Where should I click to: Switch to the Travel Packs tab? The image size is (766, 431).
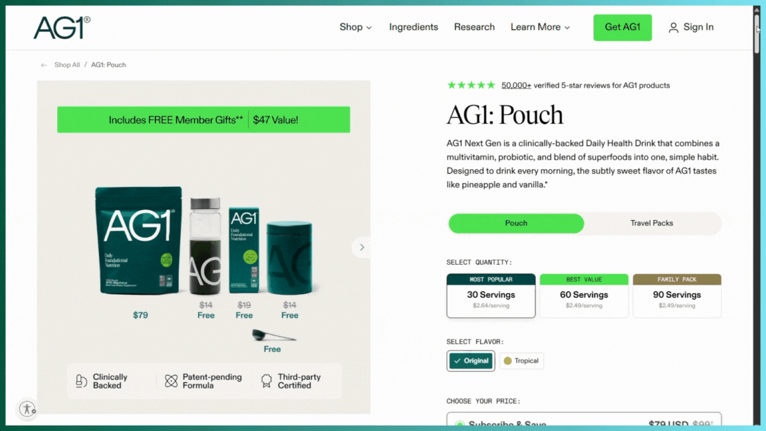point(651,223)
